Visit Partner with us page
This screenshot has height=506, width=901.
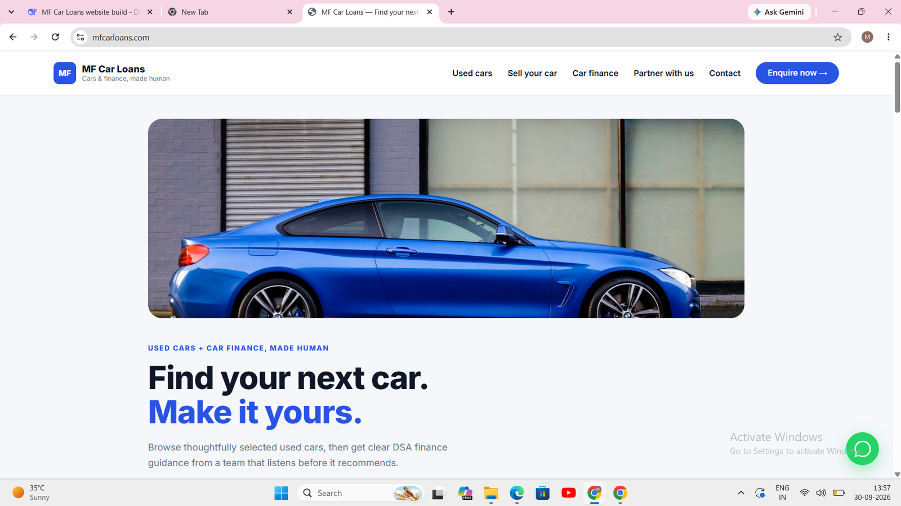663,73
